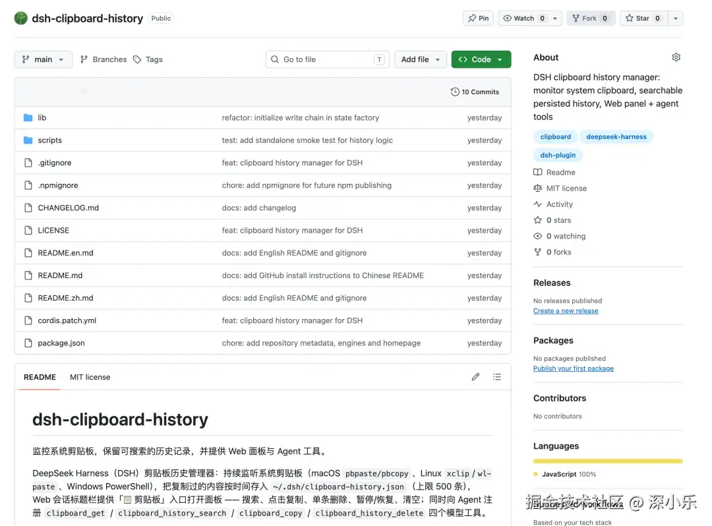Click the search magnifier icon

click(x=275, y=59)
